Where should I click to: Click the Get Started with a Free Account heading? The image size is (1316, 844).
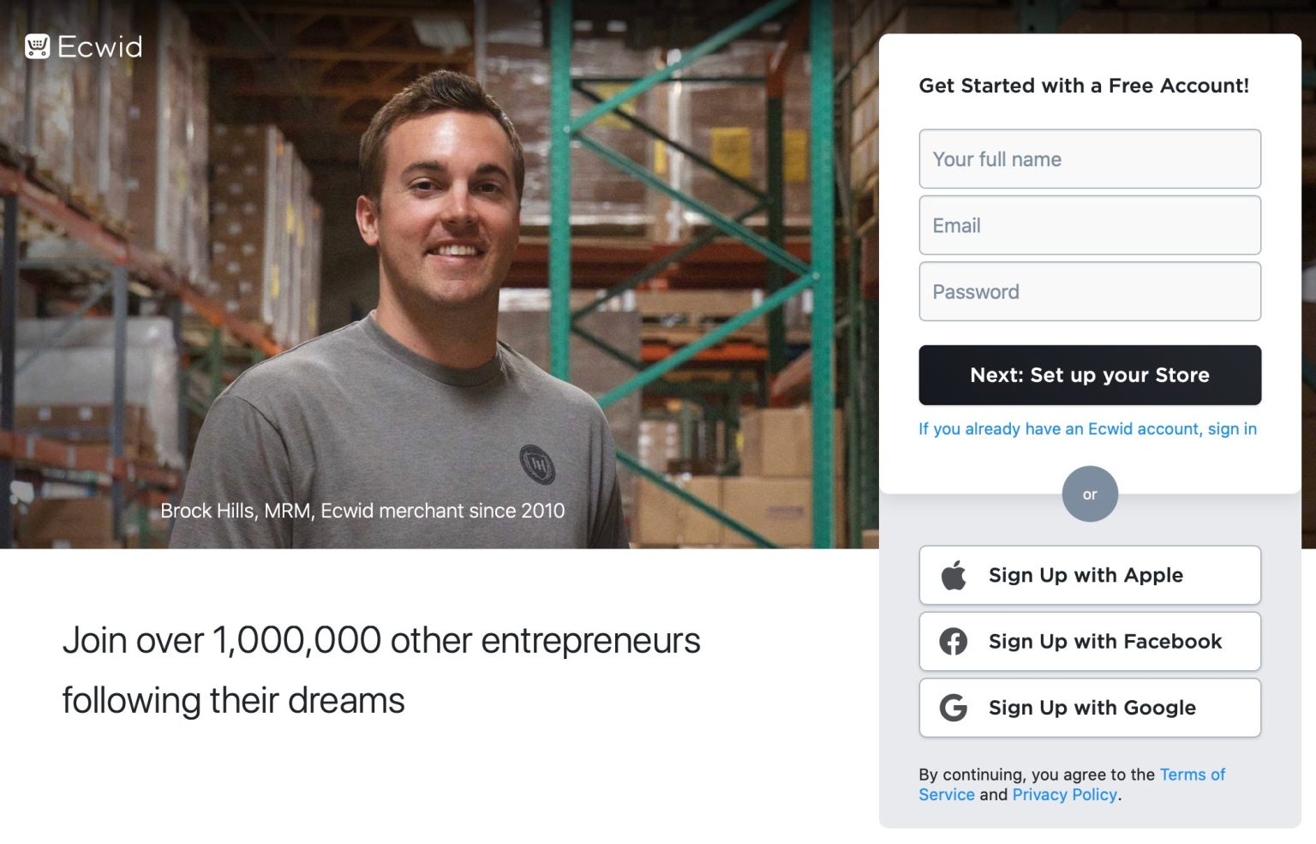pyautogui.click(x=1084, y=86)
